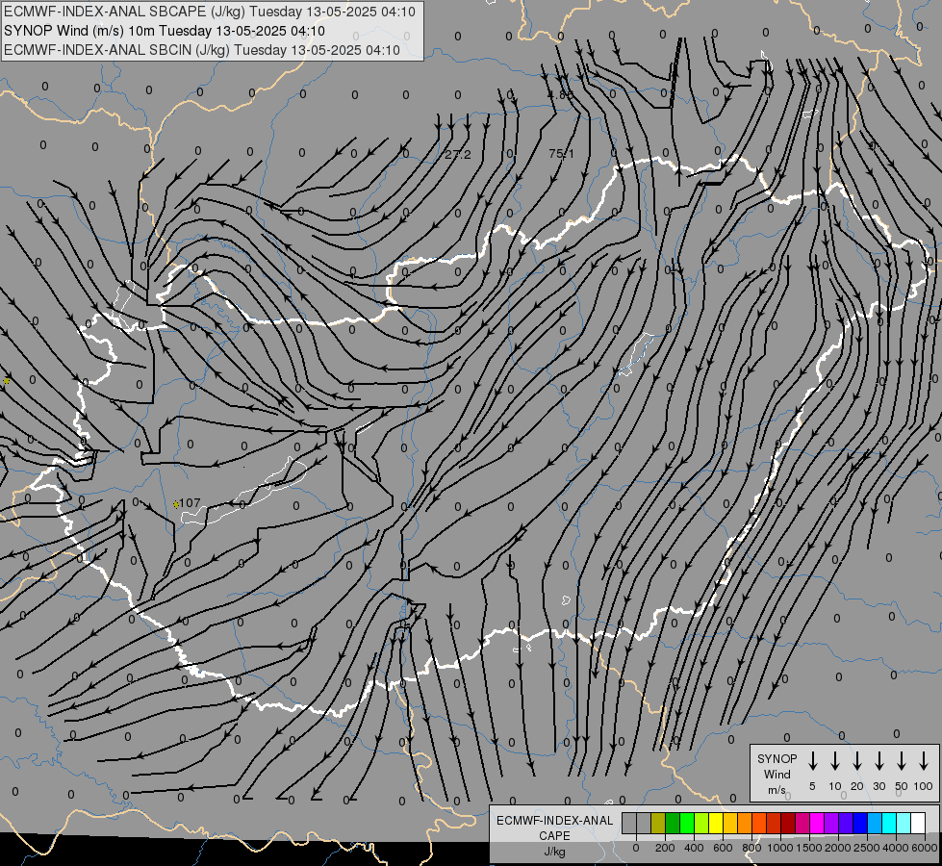Click the 20 m/s wind arrow in legend
The image size is (942, 866).
[857, 761]
